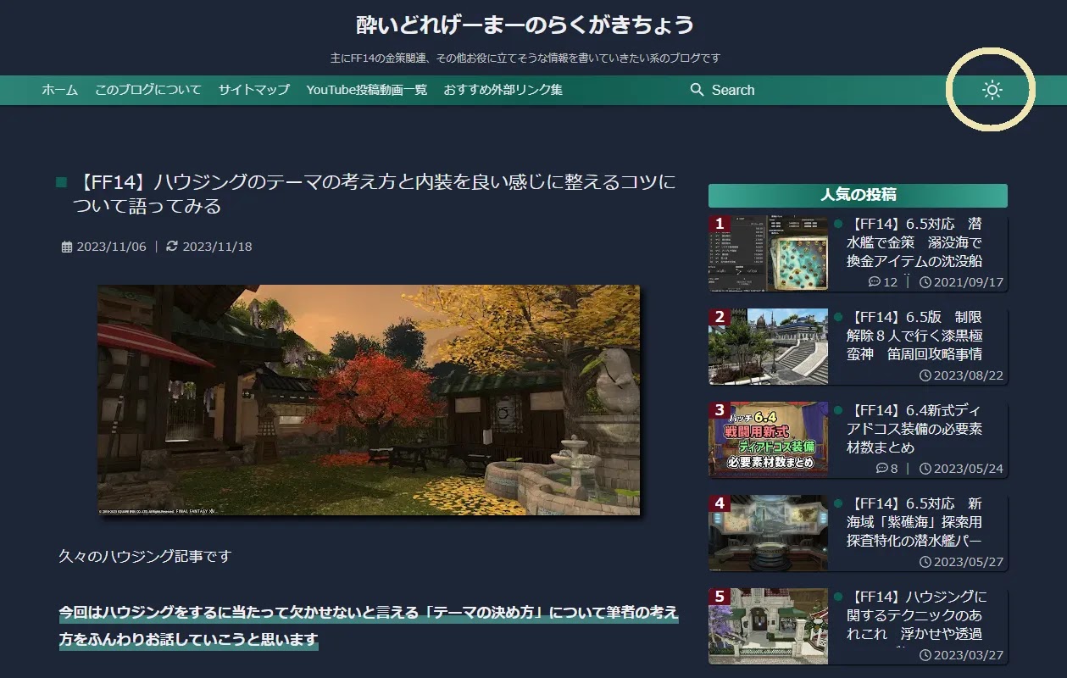Open おすすめ外部リンク集

(x=503, y=90)
